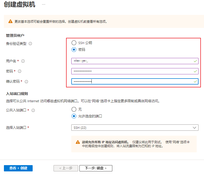Screen dimensions: 204x174
Task: Click the 查看 + 创建 button
Action: click(18, 168)
